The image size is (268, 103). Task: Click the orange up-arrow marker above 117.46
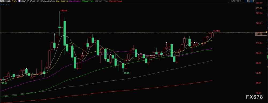pyautogui.click(x=266, y=32)
